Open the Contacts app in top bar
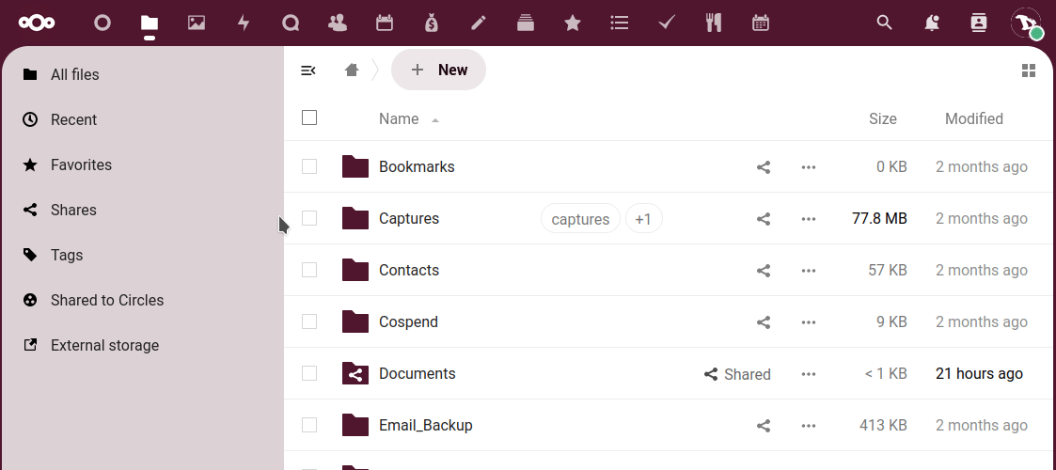Image resolution: width=1056 pixels, height=470 pixels. pos(338,23)
